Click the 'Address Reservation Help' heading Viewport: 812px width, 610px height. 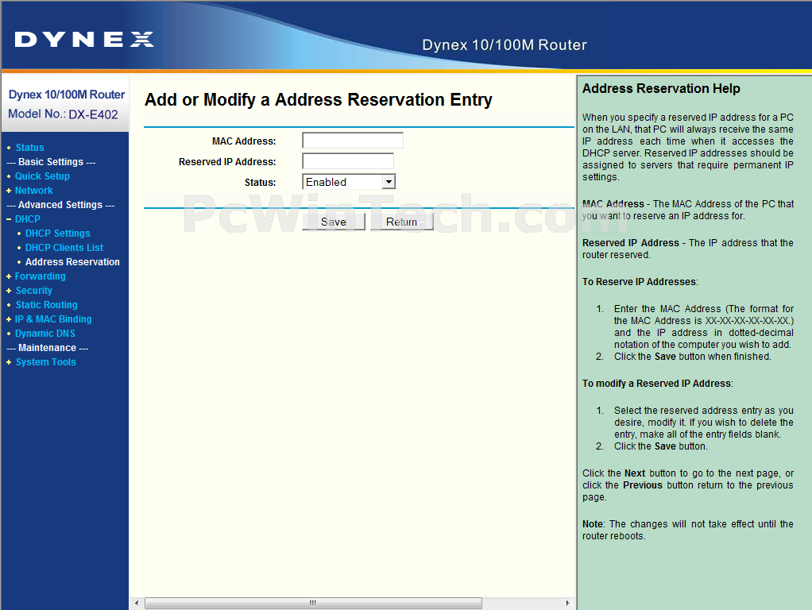661,88
